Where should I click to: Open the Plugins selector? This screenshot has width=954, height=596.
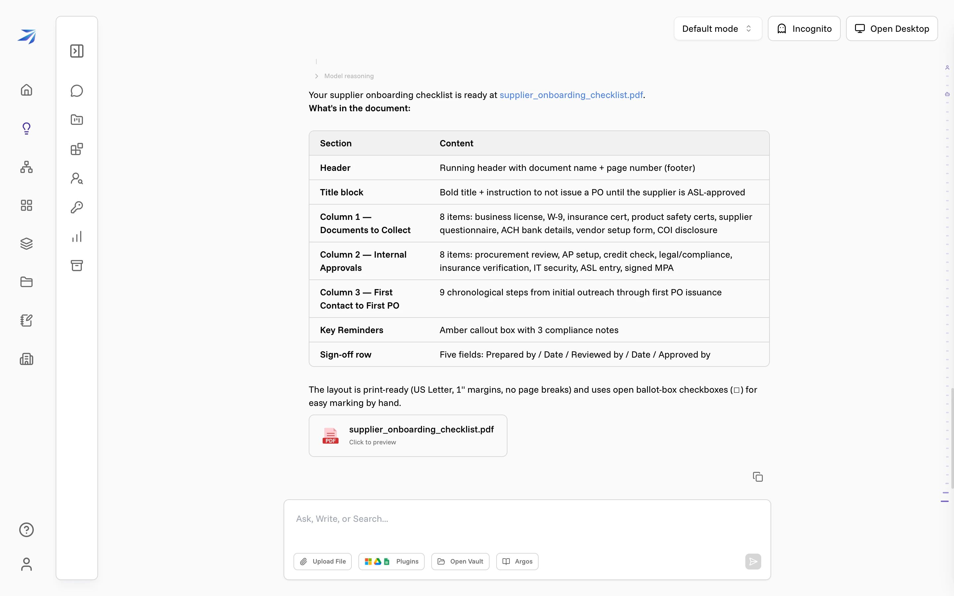coord(391,561)
